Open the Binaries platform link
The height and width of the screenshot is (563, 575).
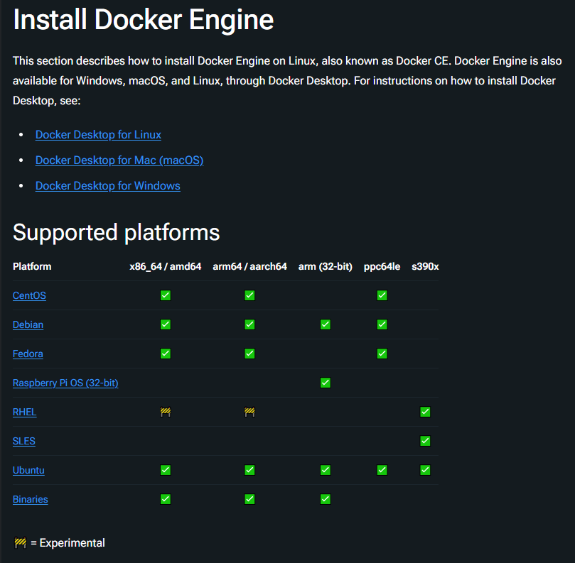31,499
